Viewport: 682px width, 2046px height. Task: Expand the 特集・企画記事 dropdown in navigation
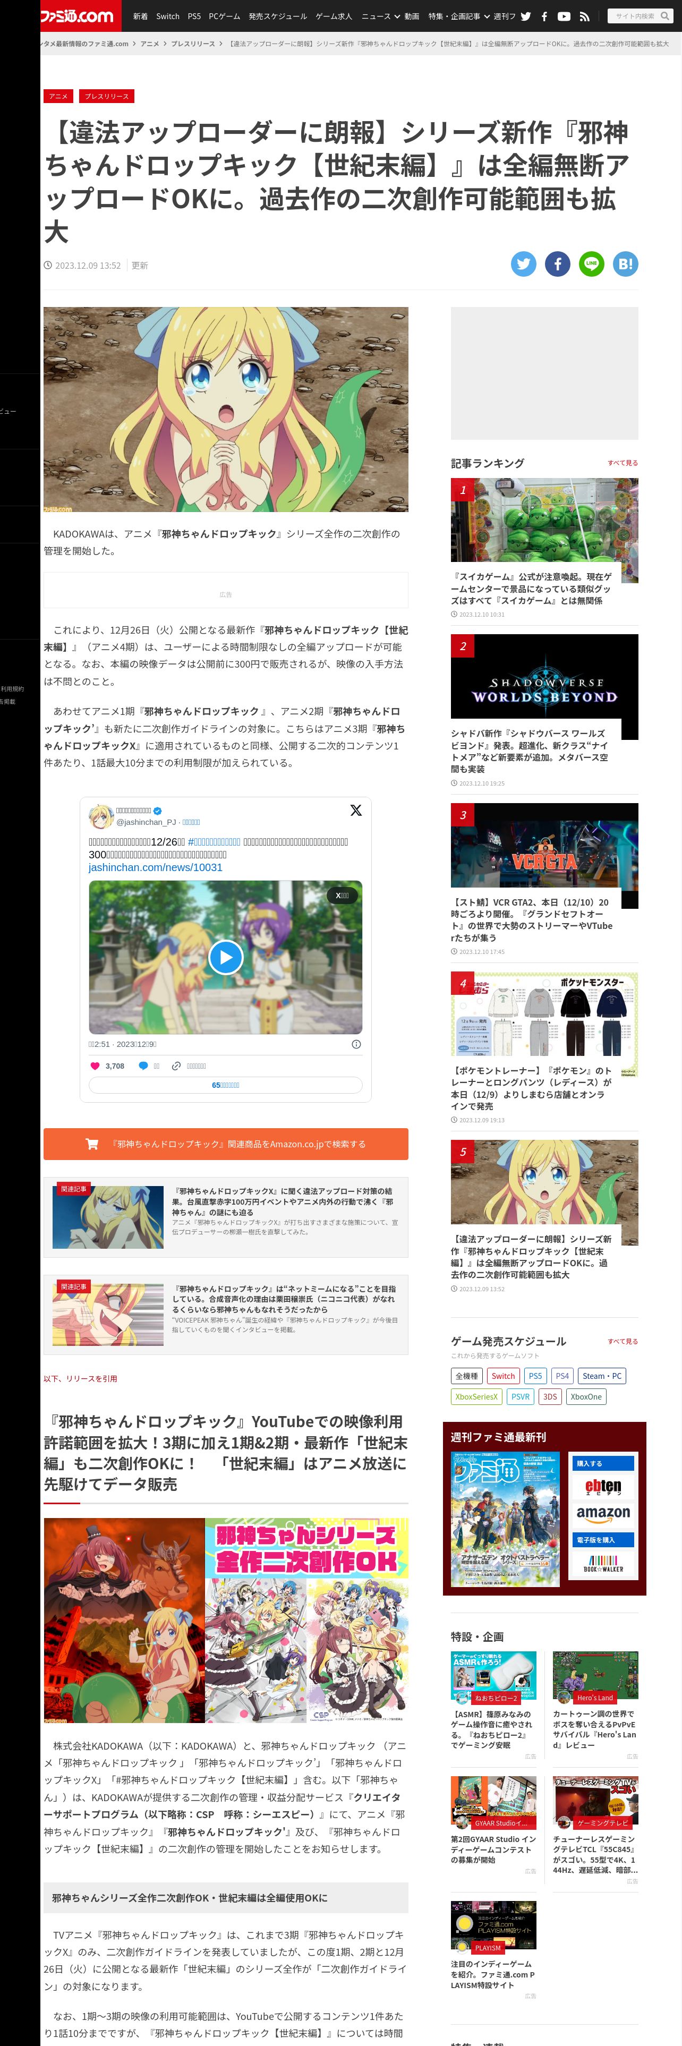459,16
